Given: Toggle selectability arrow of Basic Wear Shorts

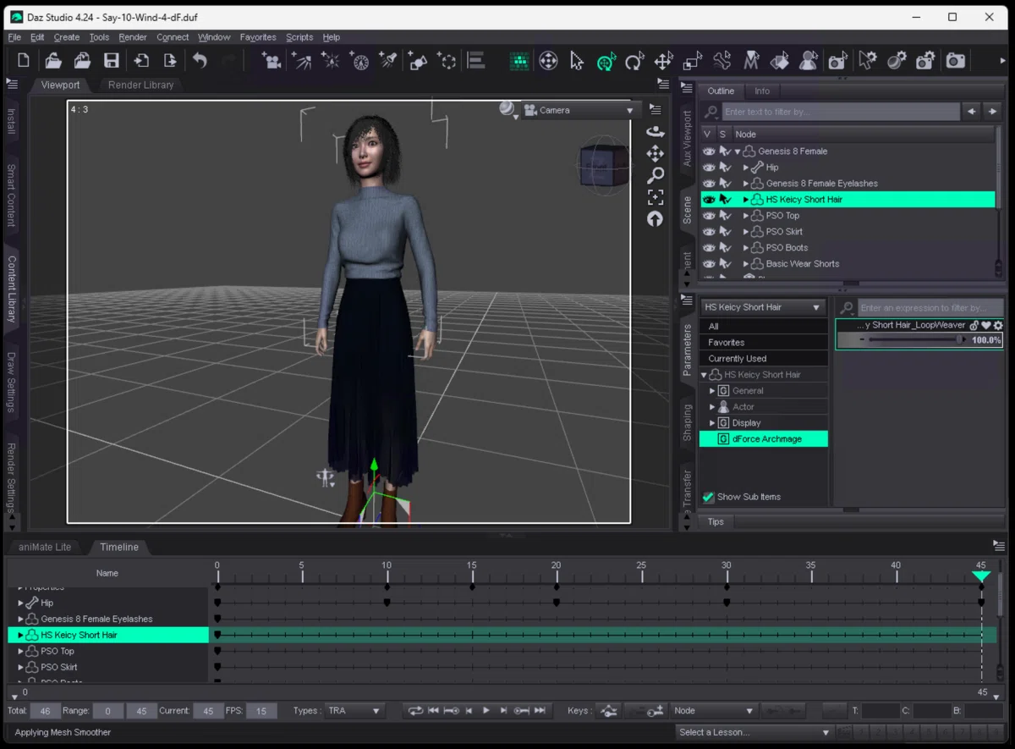Looking at the screenshot, I should [x=725, y=264].
